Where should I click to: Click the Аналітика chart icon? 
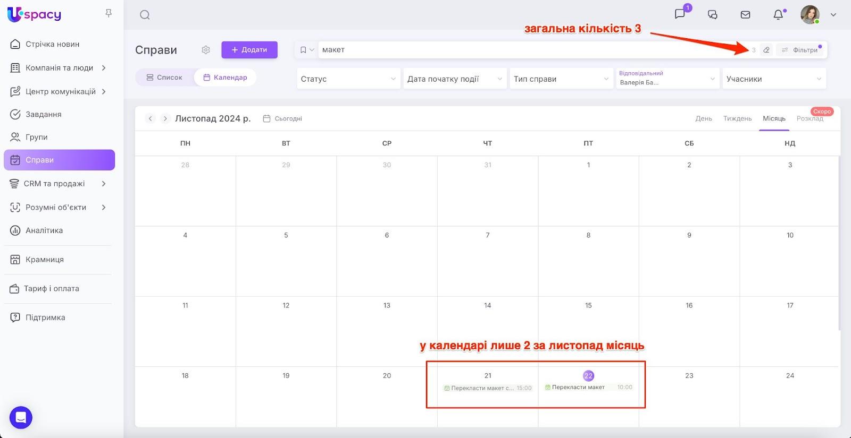15,230
